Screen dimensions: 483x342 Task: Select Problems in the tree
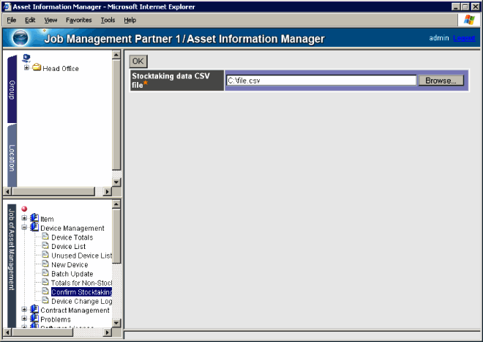[56, 319]
